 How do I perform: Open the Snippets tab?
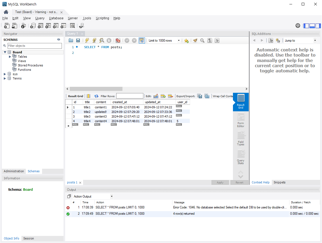point(279,182)
